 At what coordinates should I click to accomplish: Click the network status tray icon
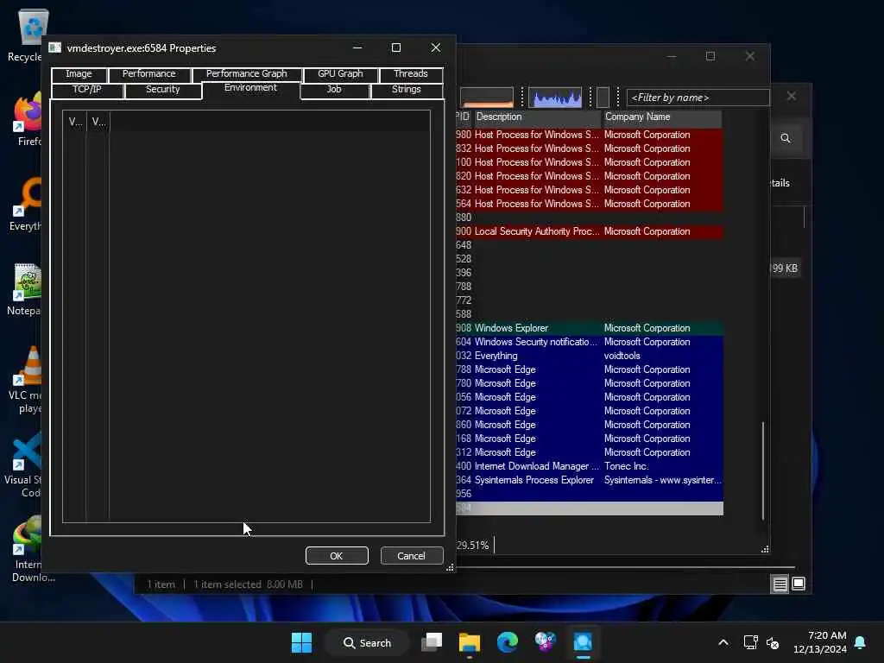click(750, 642)
